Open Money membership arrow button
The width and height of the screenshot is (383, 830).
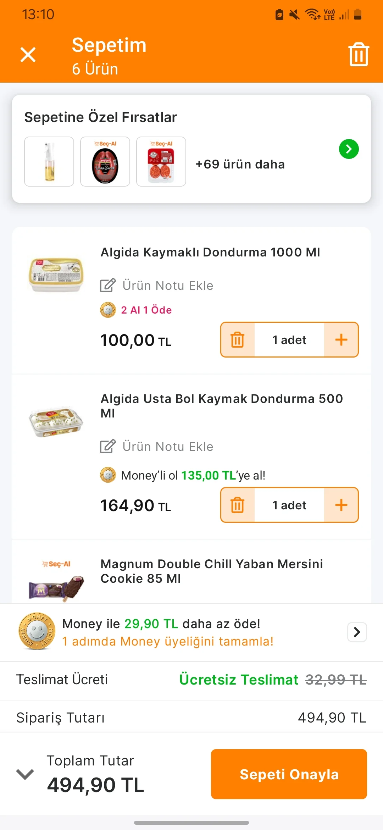357,632
